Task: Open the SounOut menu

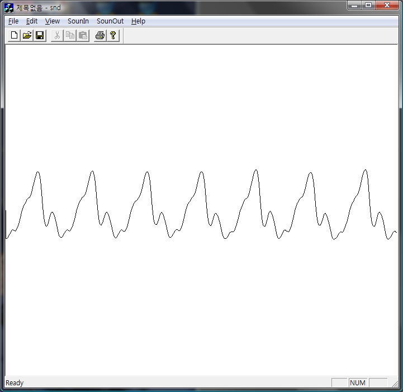Action: [x=110, y=21]
